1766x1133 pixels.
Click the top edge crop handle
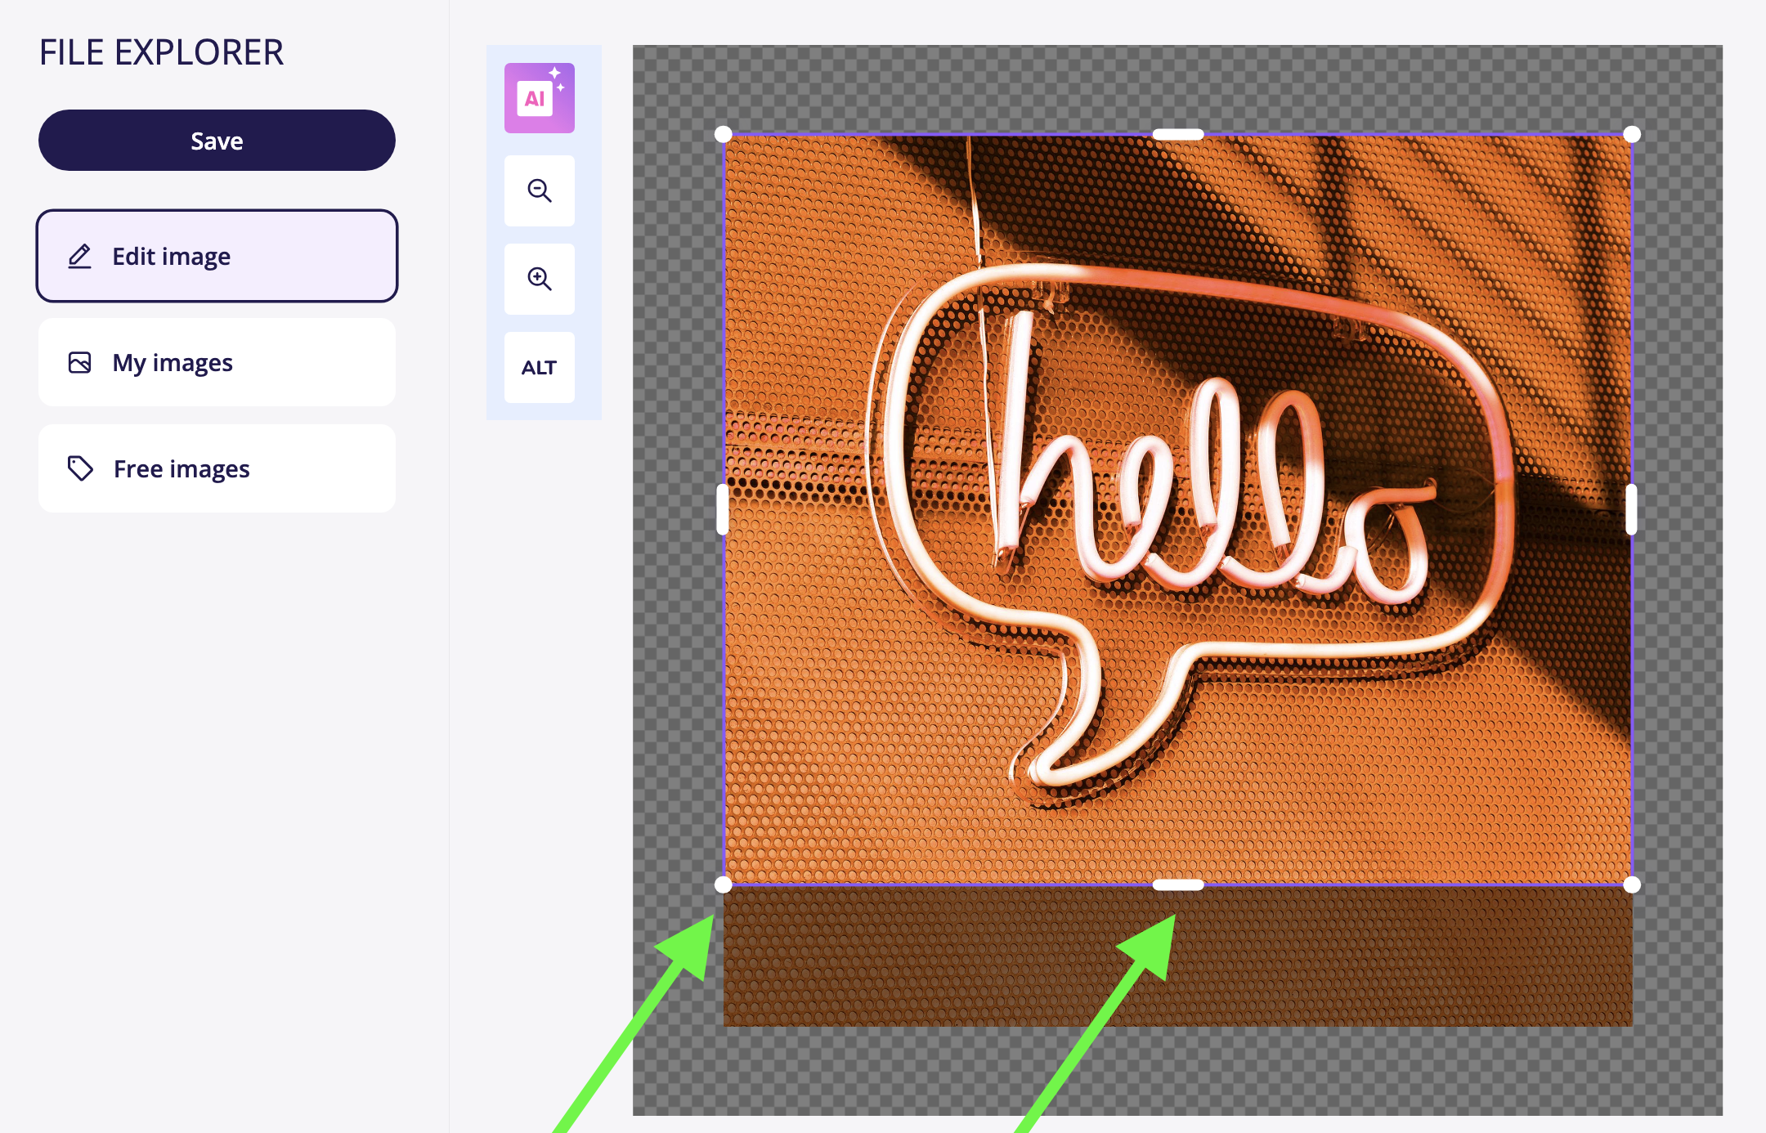pyautogui.click(x=1177, y=134)
